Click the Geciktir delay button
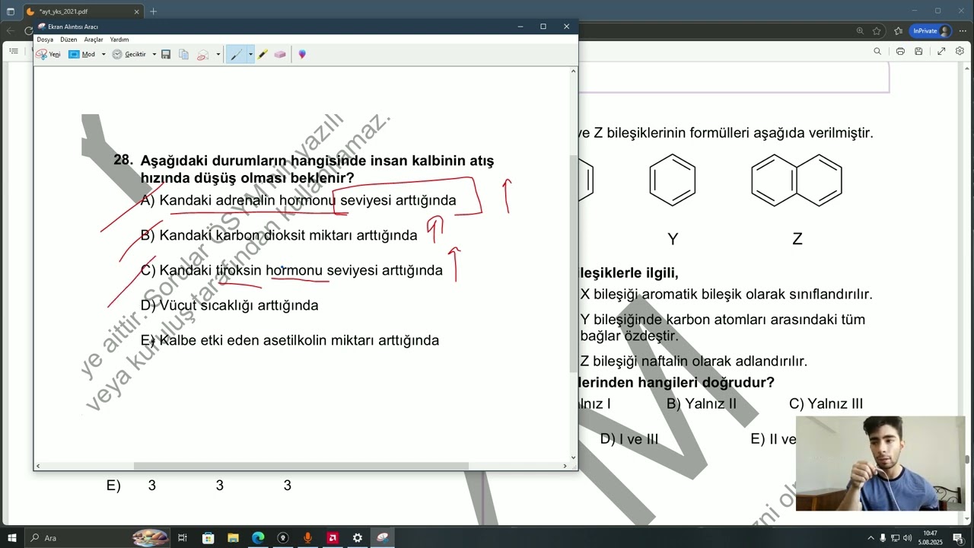The image size is (974, 548). coord(129,54)
